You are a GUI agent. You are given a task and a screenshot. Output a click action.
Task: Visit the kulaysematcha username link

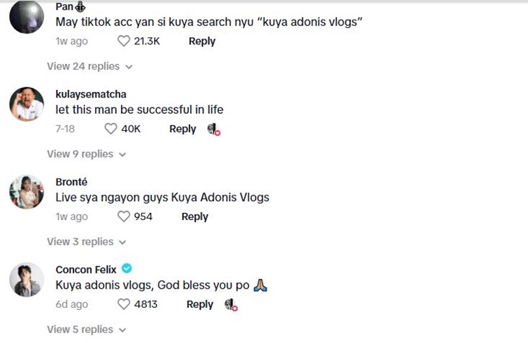91,94
